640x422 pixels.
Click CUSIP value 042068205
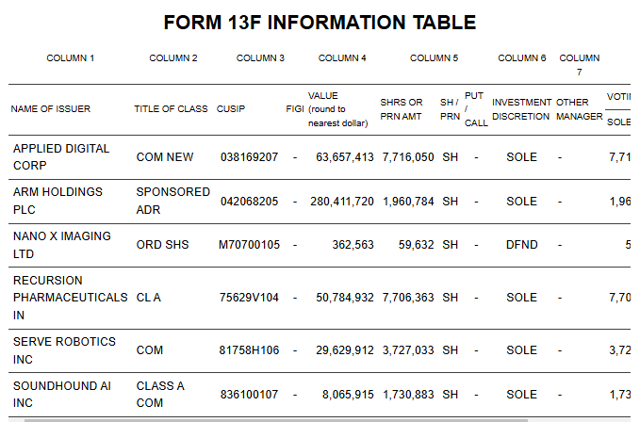tap(249, 202)
